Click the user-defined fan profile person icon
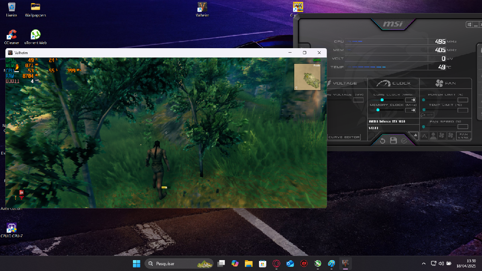The image size is (482, 271). [x=433, y=136]
